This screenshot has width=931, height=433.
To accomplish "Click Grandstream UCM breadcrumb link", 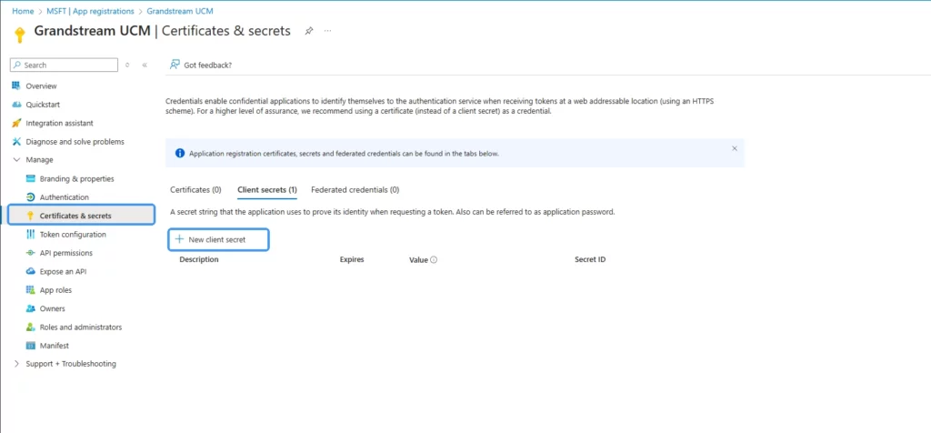I will tap(180, 11).
